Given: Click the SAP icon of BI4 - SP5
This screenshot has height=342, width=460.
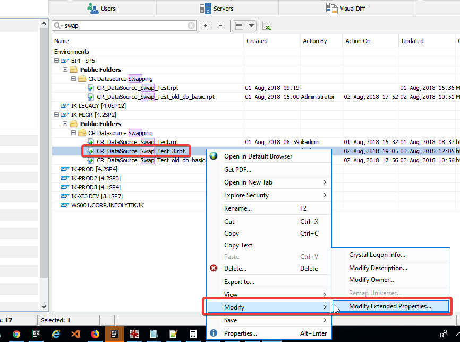Looking at the screenshot, I should click(x=65, y=61).
